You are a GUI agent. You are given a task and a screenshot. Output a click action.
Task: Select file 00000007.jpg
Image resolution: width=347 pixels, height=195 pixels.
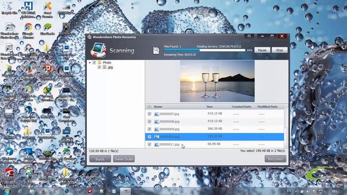point(169,114)
